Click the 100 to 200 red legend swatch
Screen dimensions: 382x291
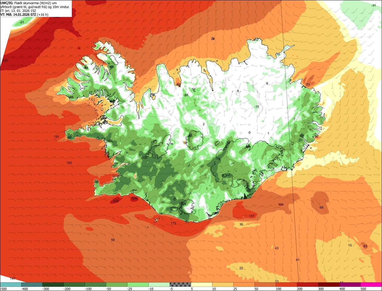(286, 284)
